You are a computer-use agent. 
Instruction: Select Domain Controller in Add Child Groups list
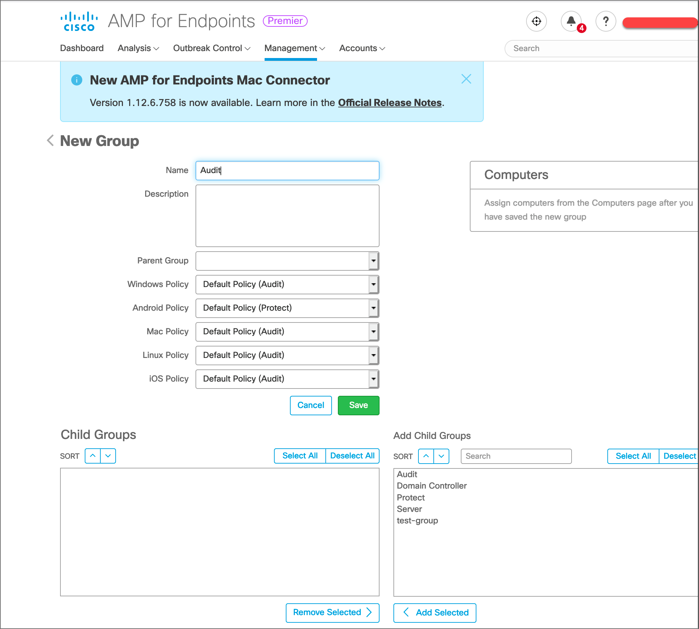[432, 486]
